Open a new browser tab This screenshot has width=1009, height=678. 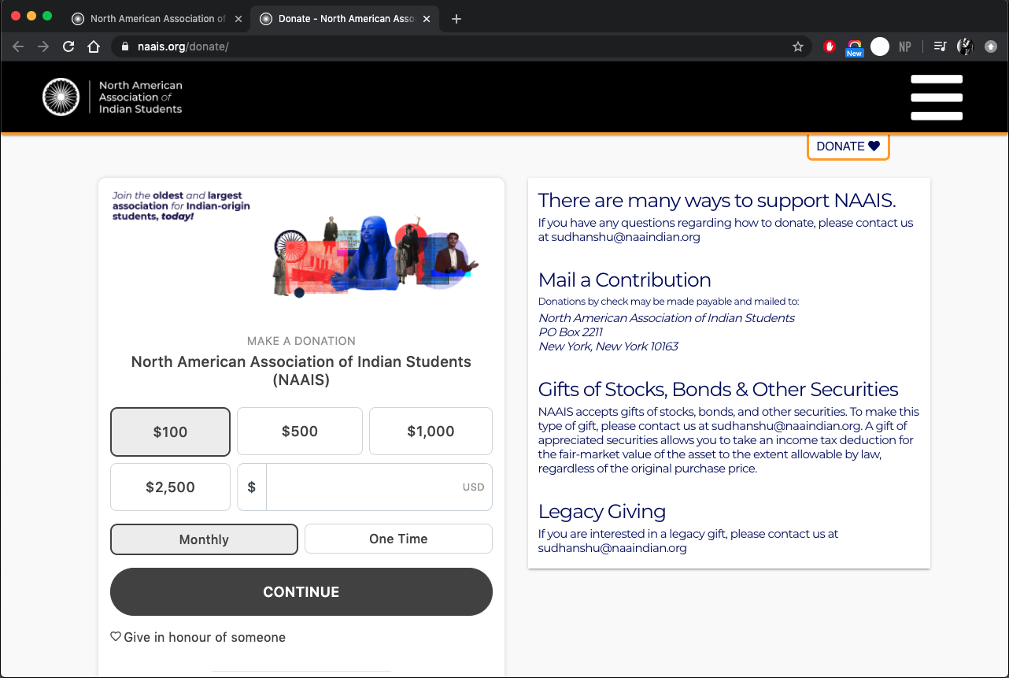[x=456, y=19]
